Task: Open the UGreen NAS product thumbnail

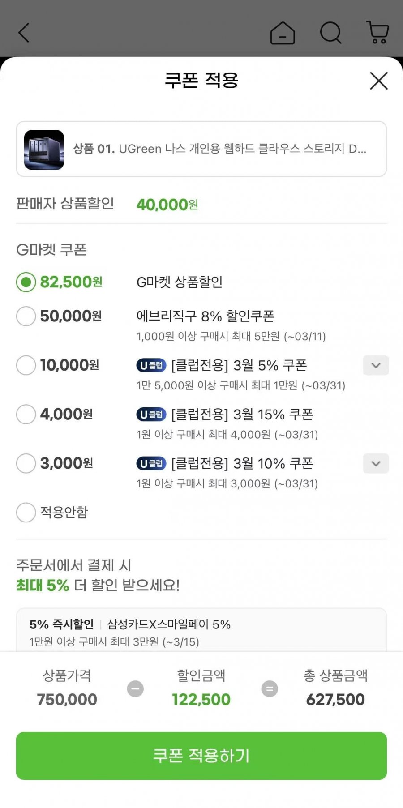Action: (x=44, y=150)
